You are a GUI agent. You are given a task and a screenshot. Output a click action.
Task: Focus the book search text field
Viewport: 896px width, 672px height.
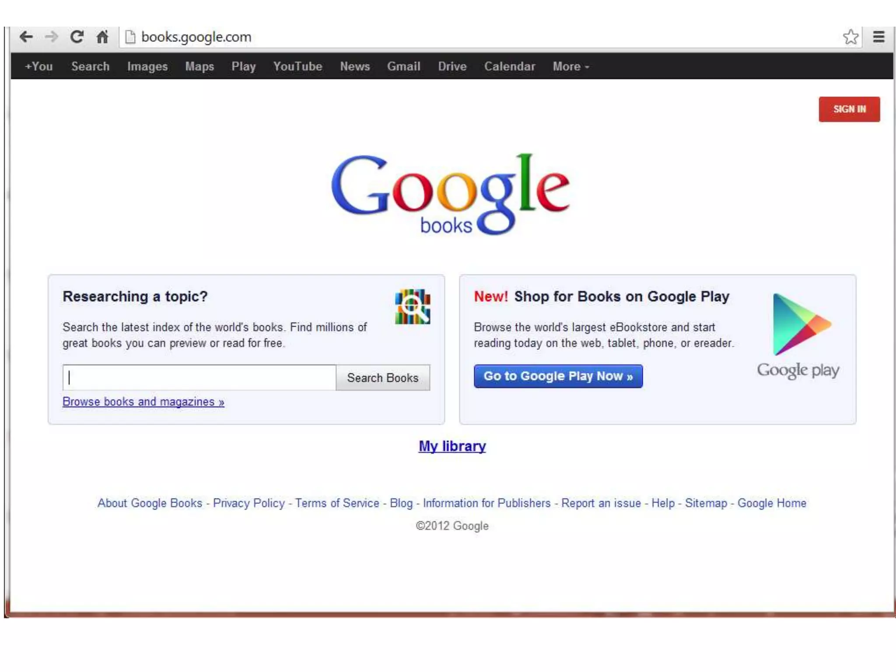pyautogui.click(x=199, y=378)
